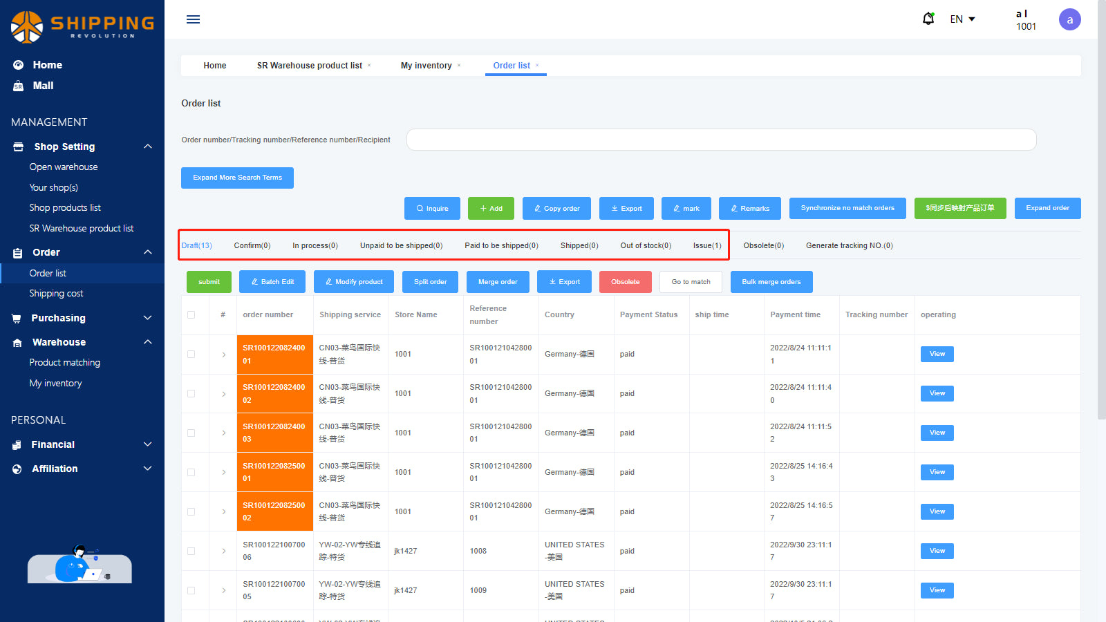Image resolution: width=1106 pixels, height=622 pixels.
Task: Tick checkbox for order SR10012210070006
Action: point(191,552)
